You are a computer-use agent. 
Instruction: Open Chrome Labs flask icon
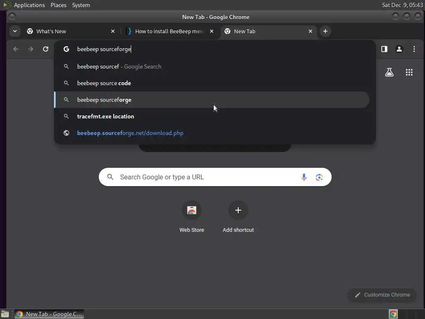click(x=389, y=72)
